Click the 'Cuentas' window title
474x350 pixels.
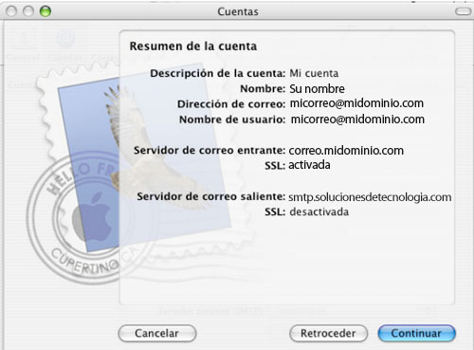point(238,11)
